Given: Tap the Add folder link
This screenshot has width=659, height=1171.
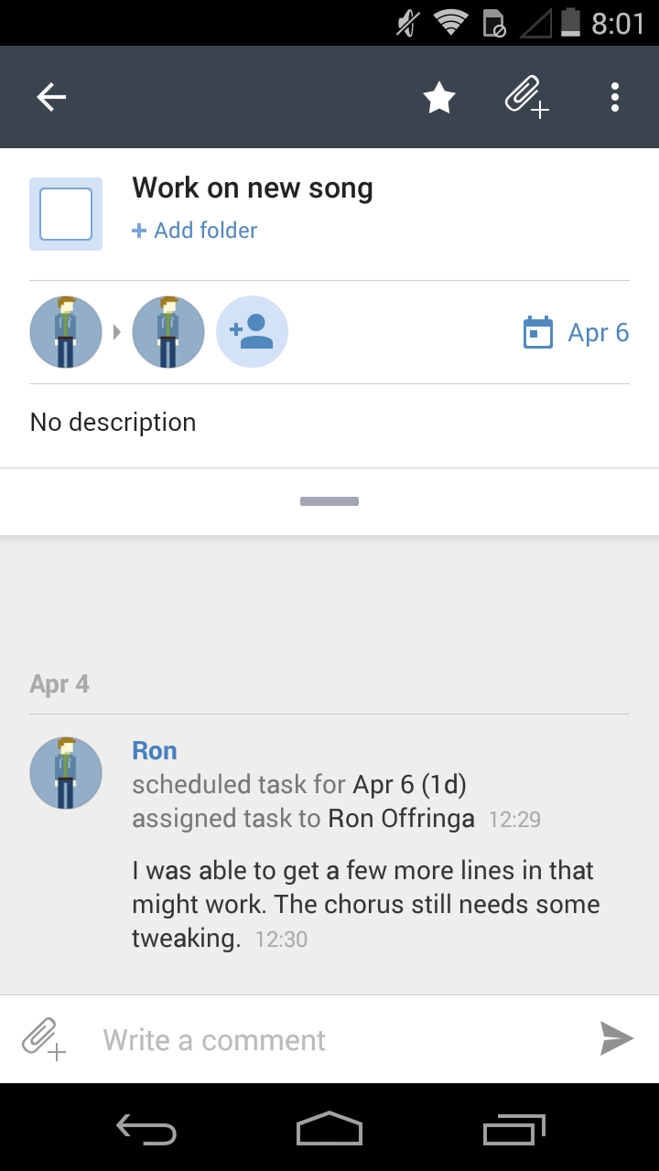Looking at the screenshot, I should 195,231.
